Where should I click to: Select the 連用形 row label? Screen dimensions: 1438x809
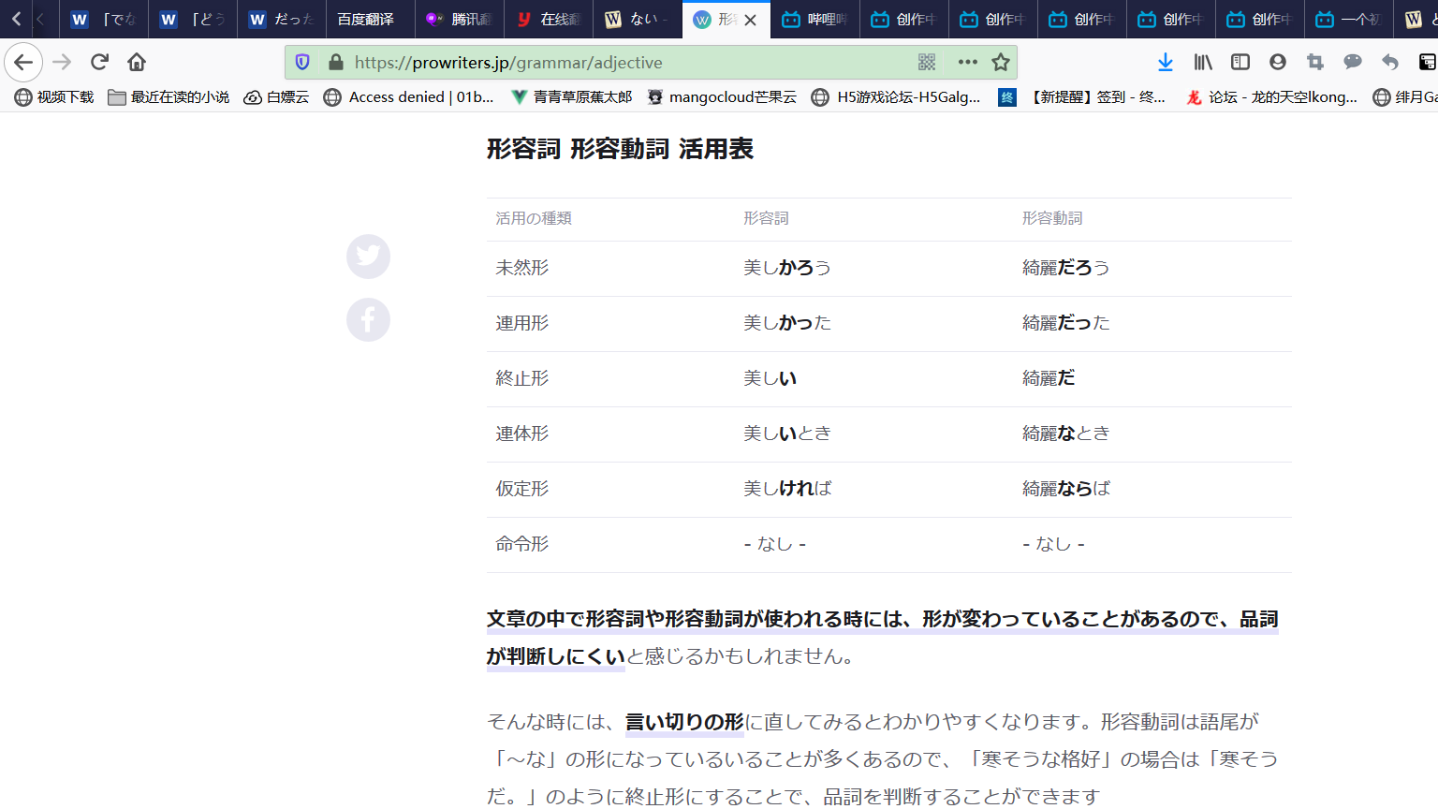[x=522, y=323]
